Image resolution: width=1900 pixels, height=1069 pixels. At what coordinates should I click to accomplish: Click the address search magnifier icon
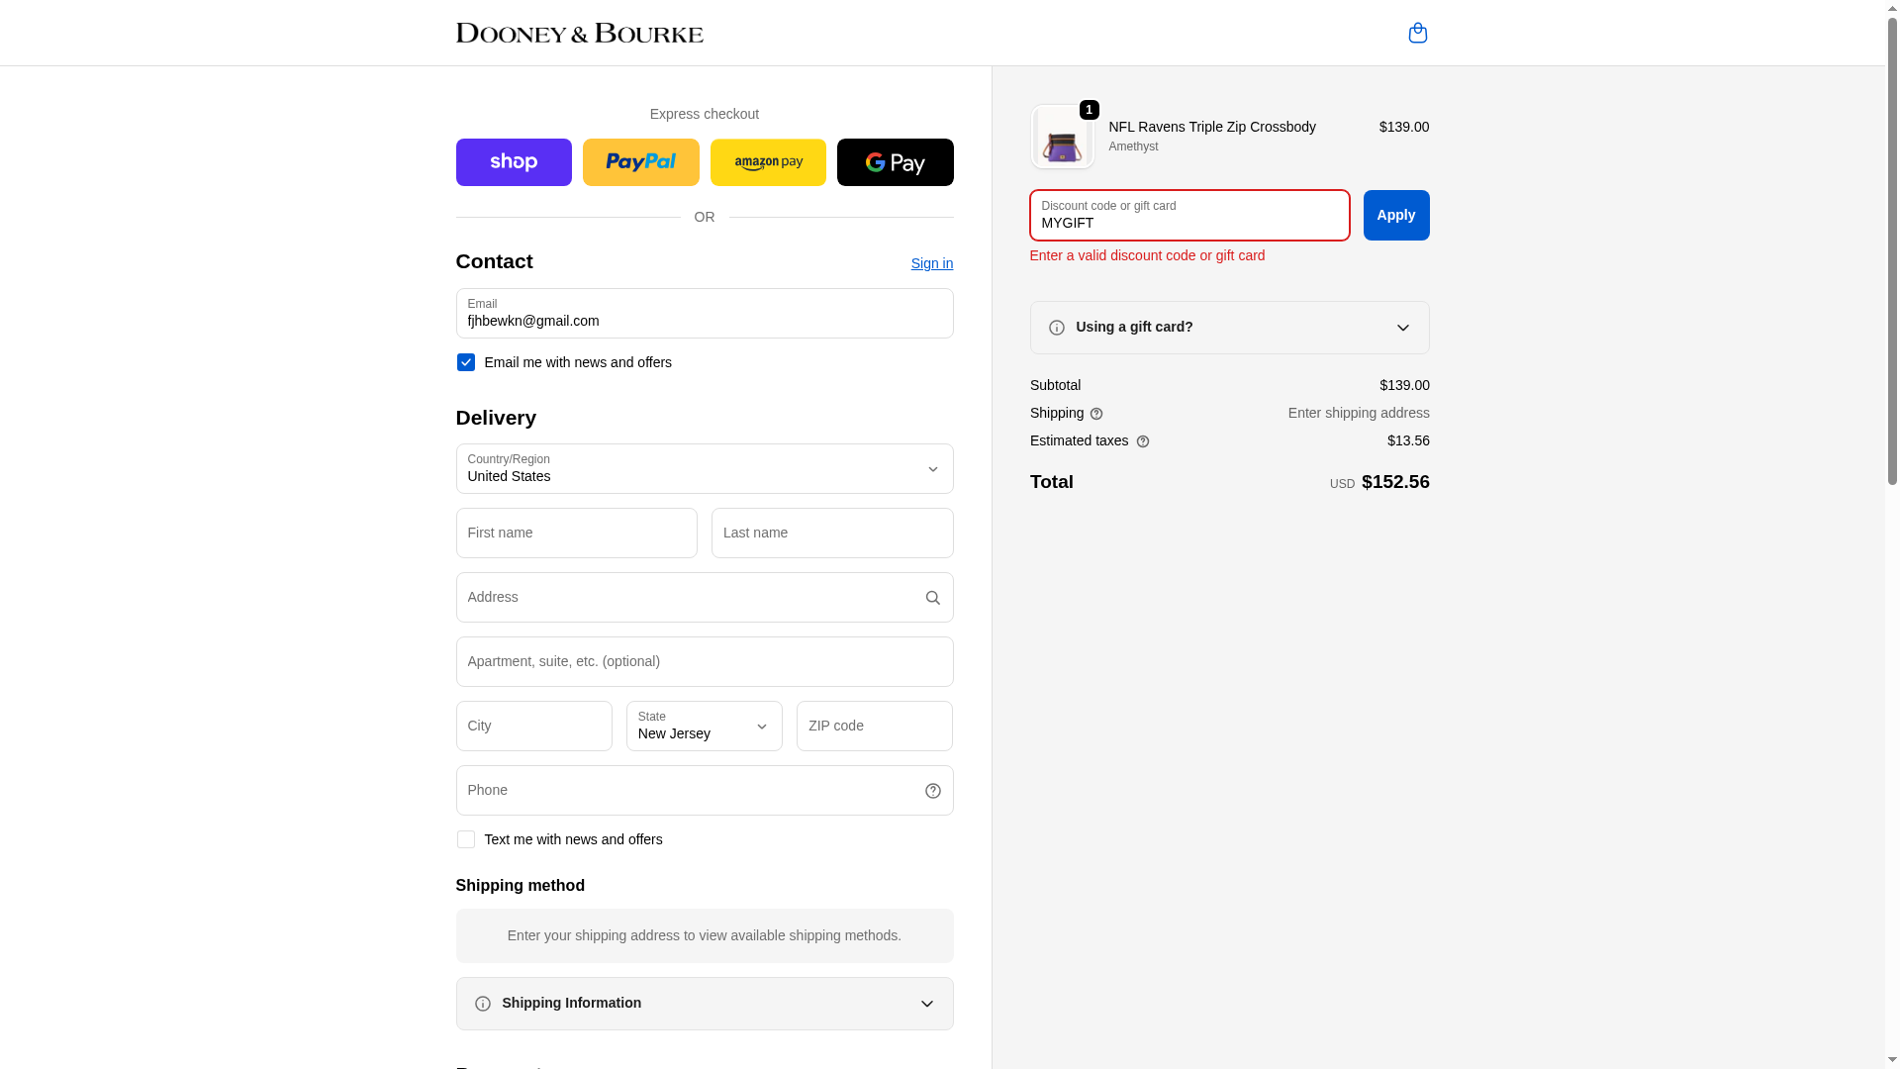pyautogui.click(x=932, y=598)
